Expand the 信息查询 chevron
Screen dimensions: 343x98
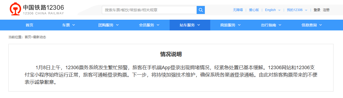pos(321,25)
